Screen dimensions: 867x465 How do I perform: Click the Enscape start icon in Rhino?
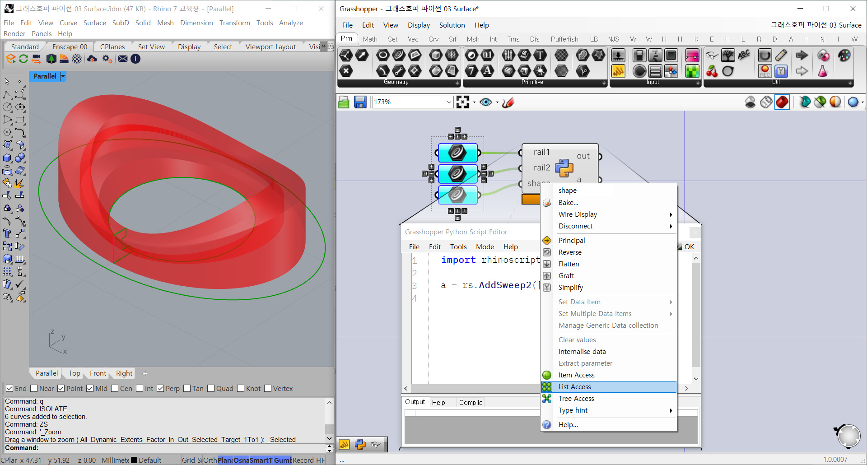[11, 59]
